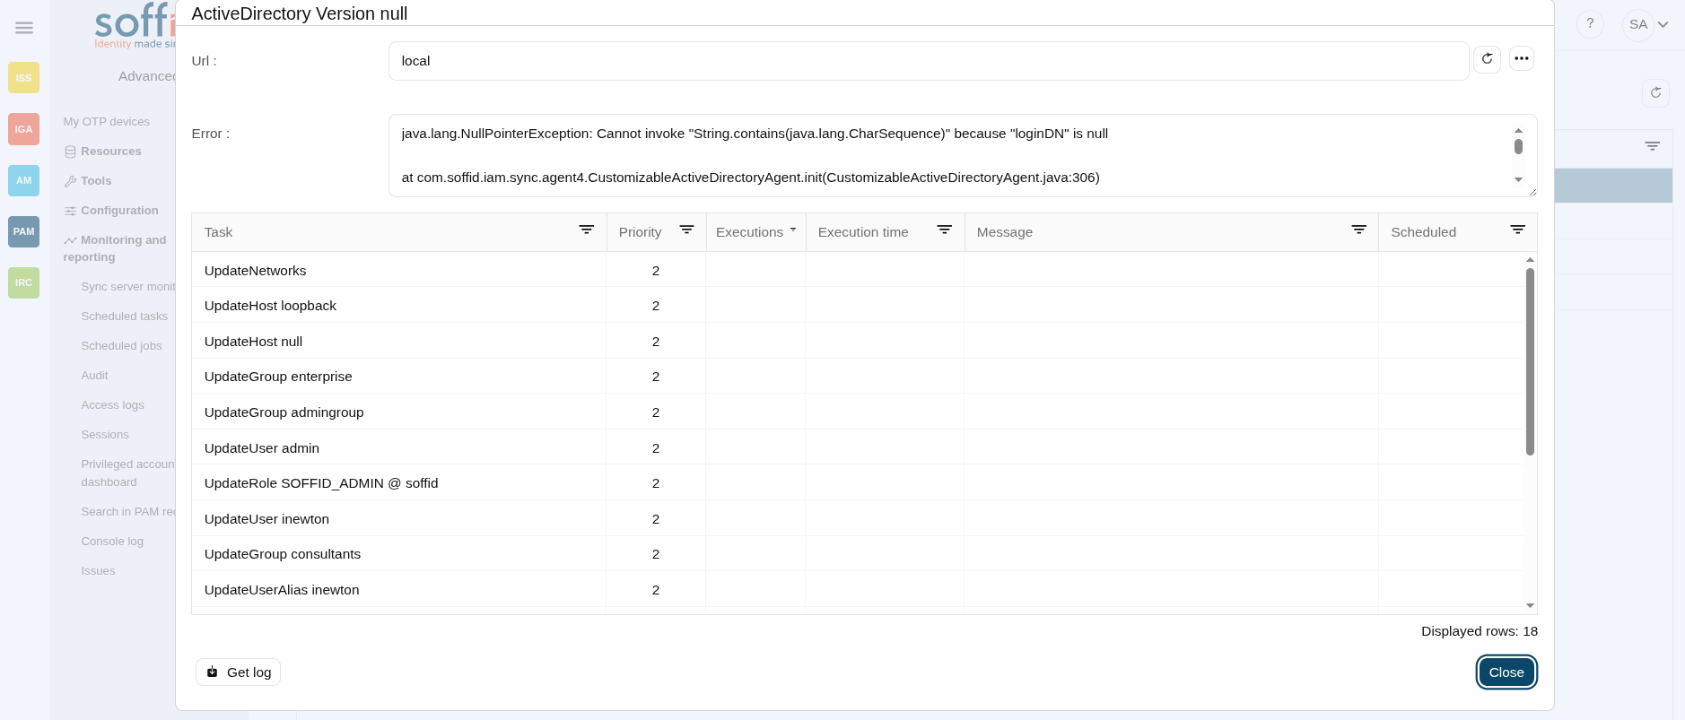Select the UpdateGroup consultants row

pos(858,554)
